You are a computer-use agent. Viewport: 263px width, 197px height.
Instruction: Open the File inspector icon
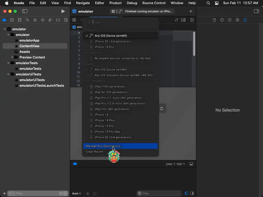coord(214,20)
